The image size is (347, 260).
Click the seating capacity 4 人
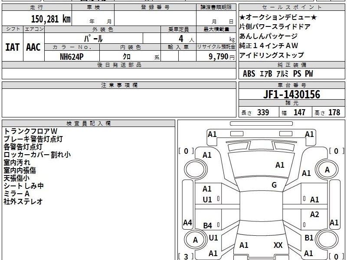(x=186, y=39)
